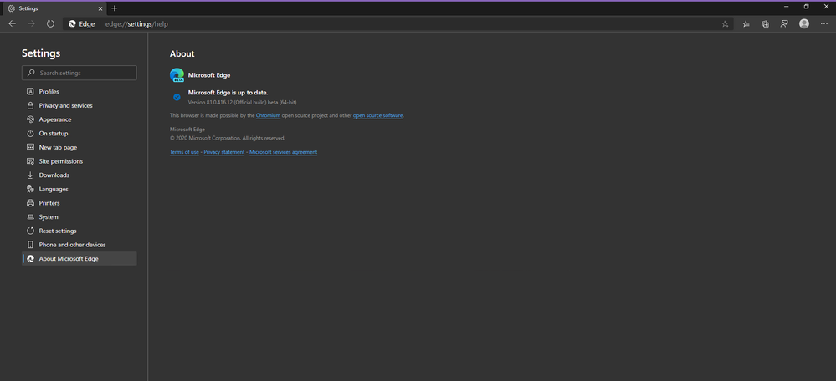Click the Privacy and services lock icon

pos(30,105)
